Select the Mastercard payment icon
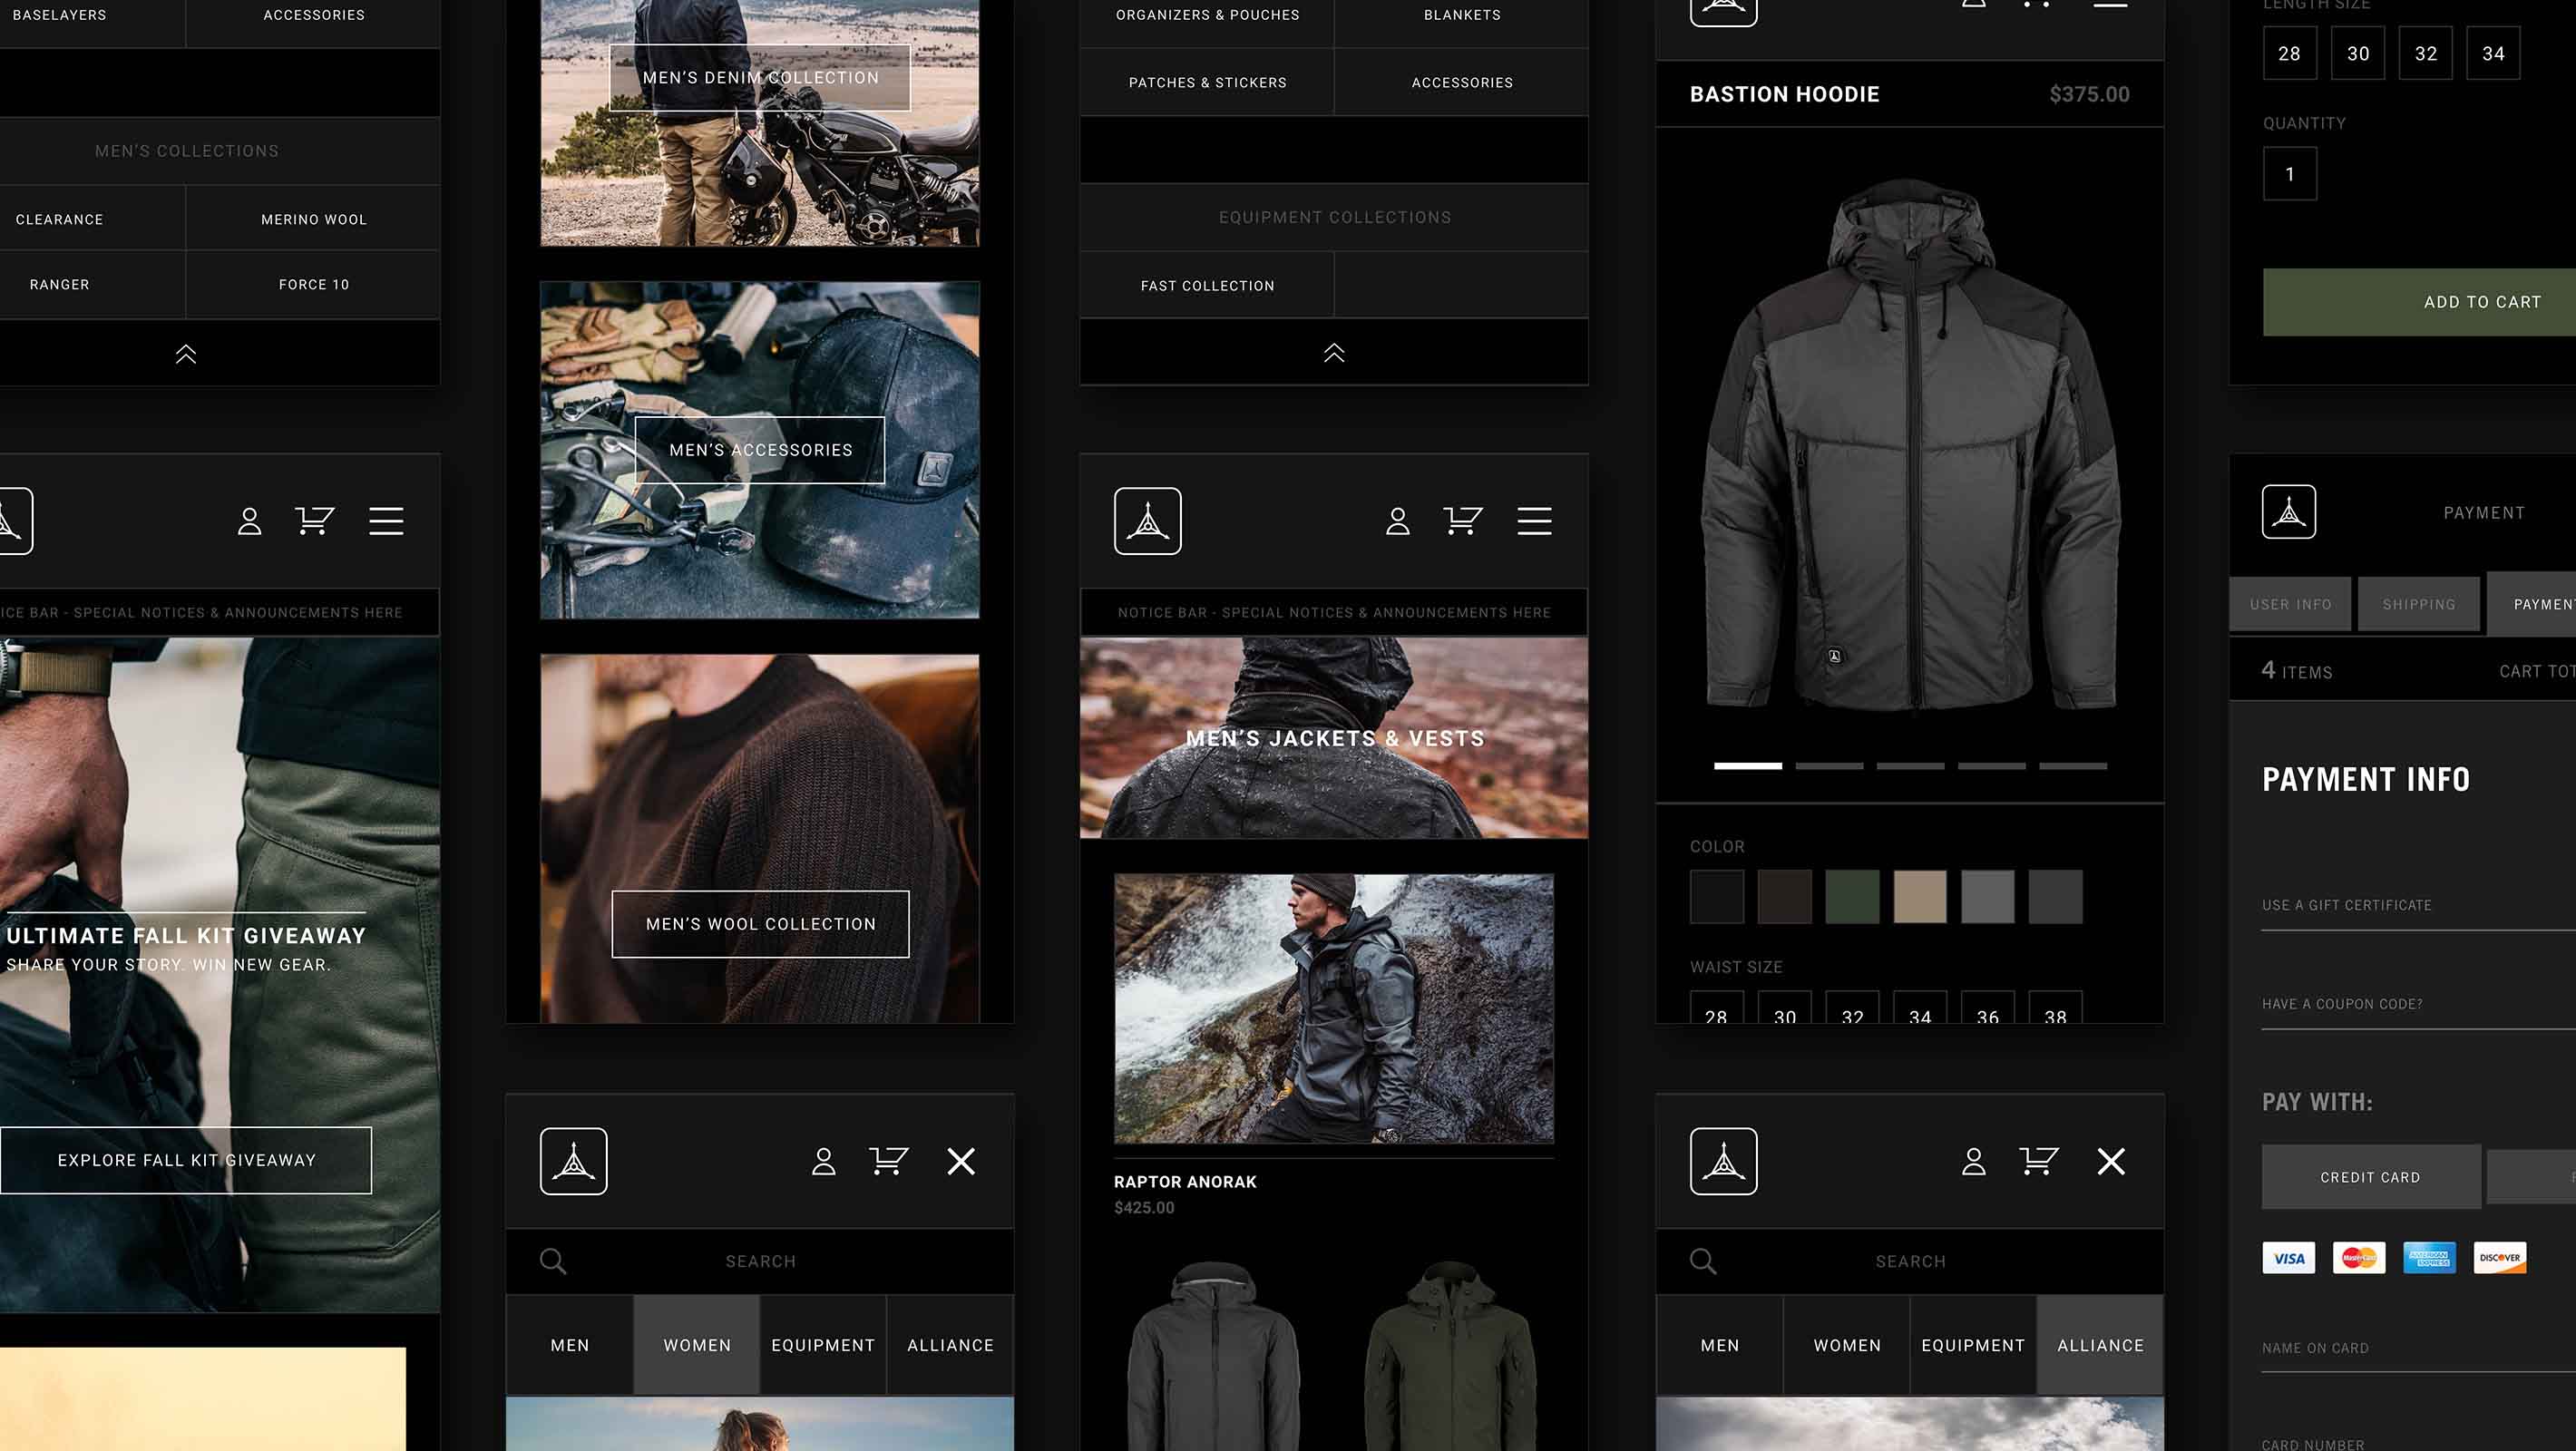Viewport: 2576px width, 1451px height. [x=2359, y=1257]
